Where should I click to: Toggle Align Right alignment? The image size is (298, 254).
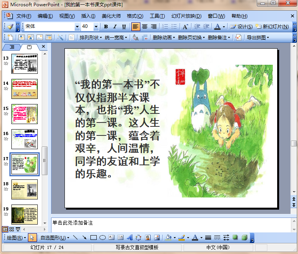tap(154, 27)
